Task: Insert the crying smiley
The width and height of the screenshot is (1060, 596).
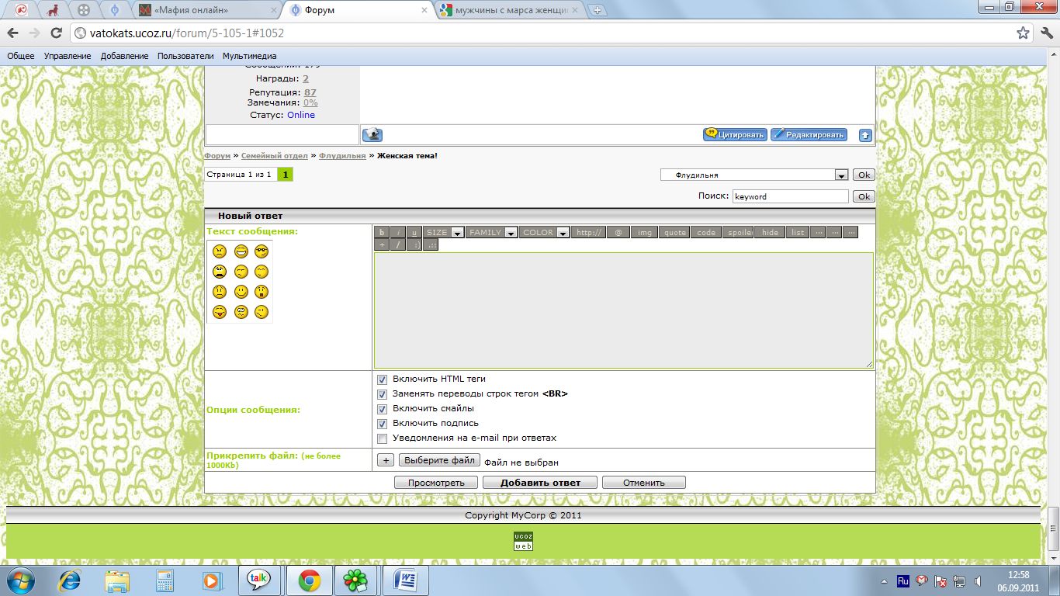Action: pyautogui.click(x=220, y=272)
